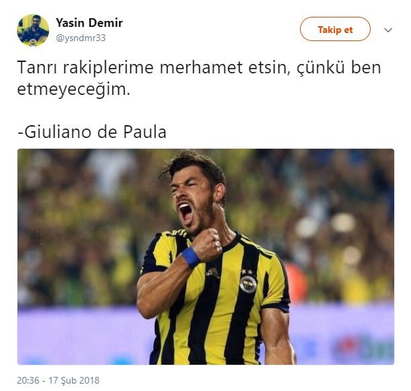Screen dimensions: 411x391
Task: Click the player's clenched fist
Action: 208,245
